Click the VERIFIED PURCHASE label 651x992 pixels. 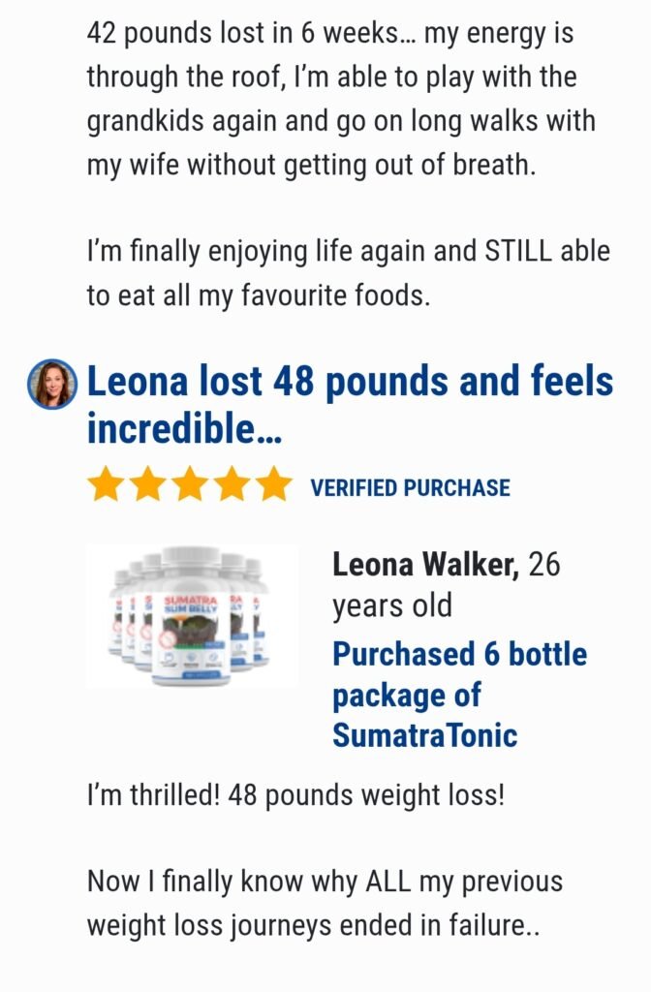(411, 488)
